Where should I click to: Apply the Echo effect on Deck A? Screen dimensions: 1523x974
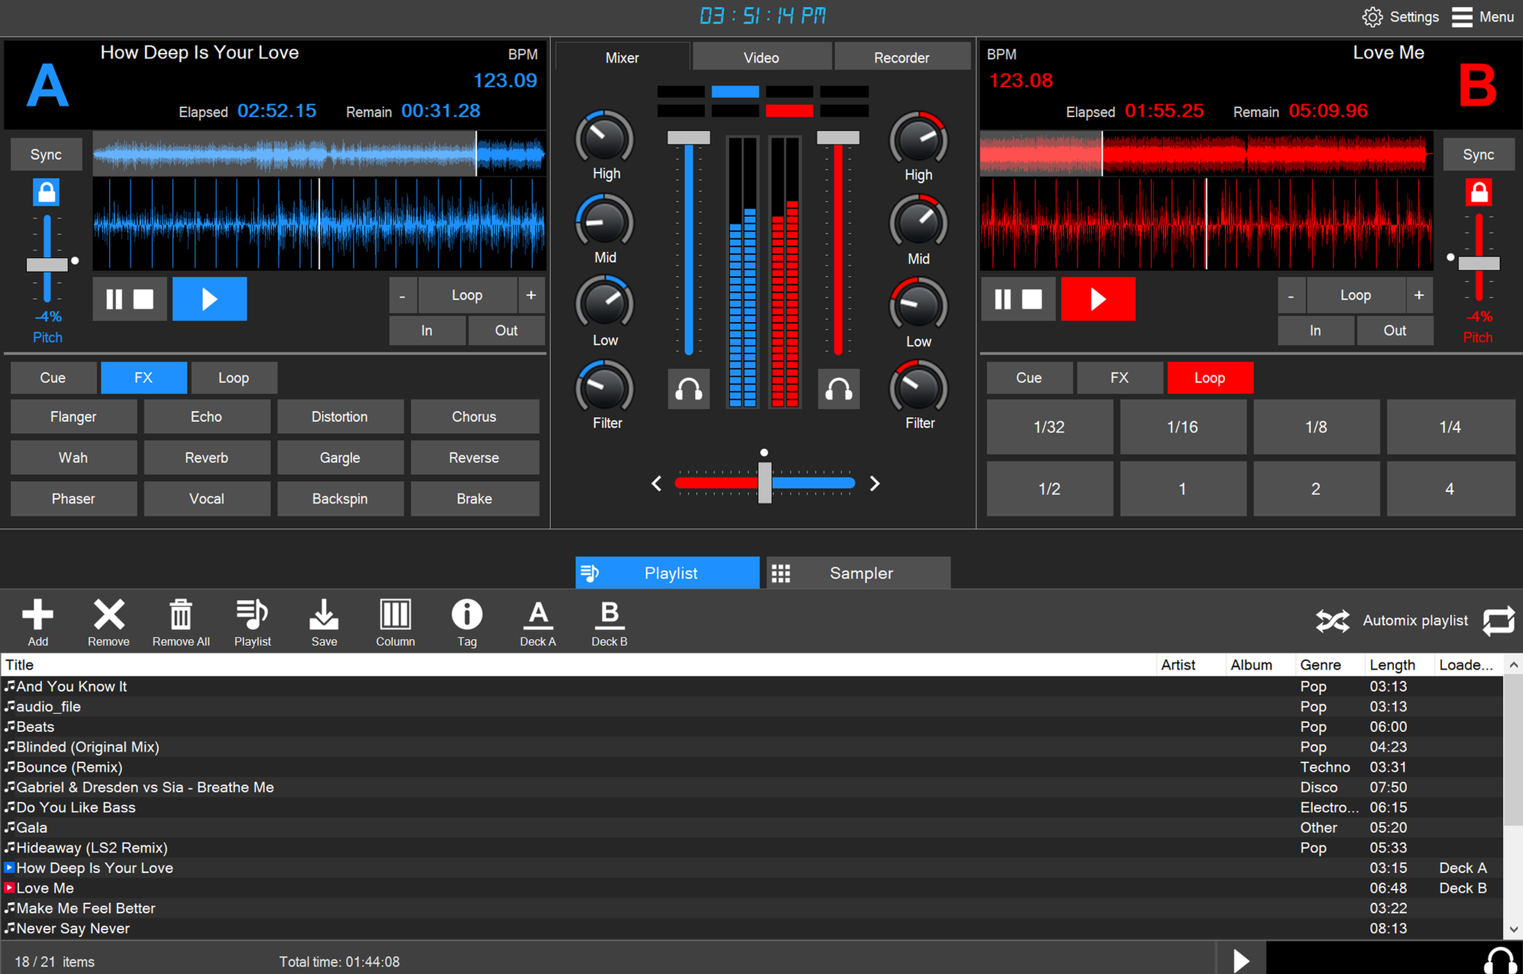coord(206,416)
